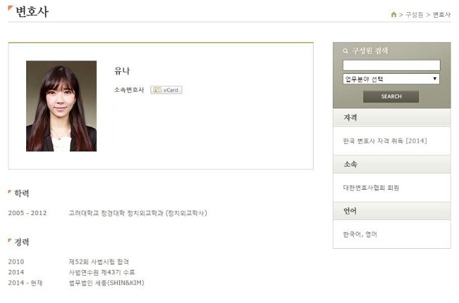This screenshot has height=303, width=459.
Task: Click the member search text field
Action: pos(391,65)
